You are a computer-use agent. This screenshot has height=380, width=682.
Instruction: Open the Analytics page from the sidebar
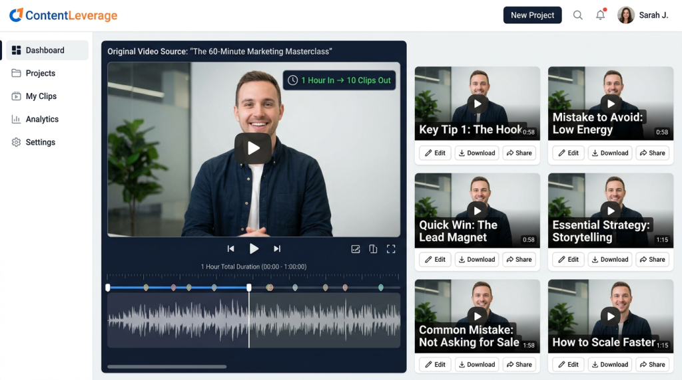click(x=42, y=119)
